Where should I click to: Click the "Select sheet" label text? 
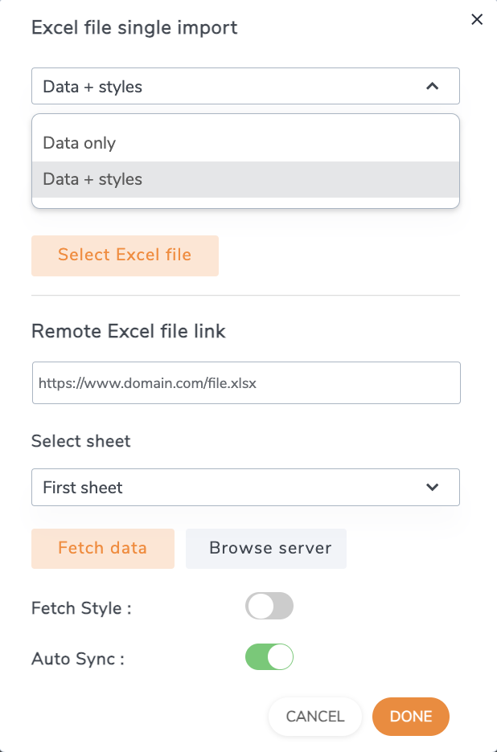pos(80,441)
